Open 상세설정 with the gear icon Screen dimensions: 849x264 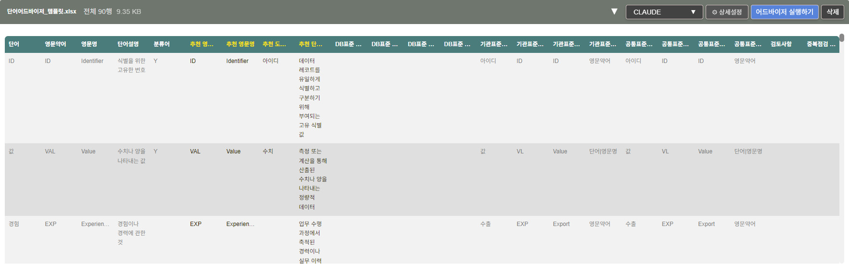[x=726, y=12]
